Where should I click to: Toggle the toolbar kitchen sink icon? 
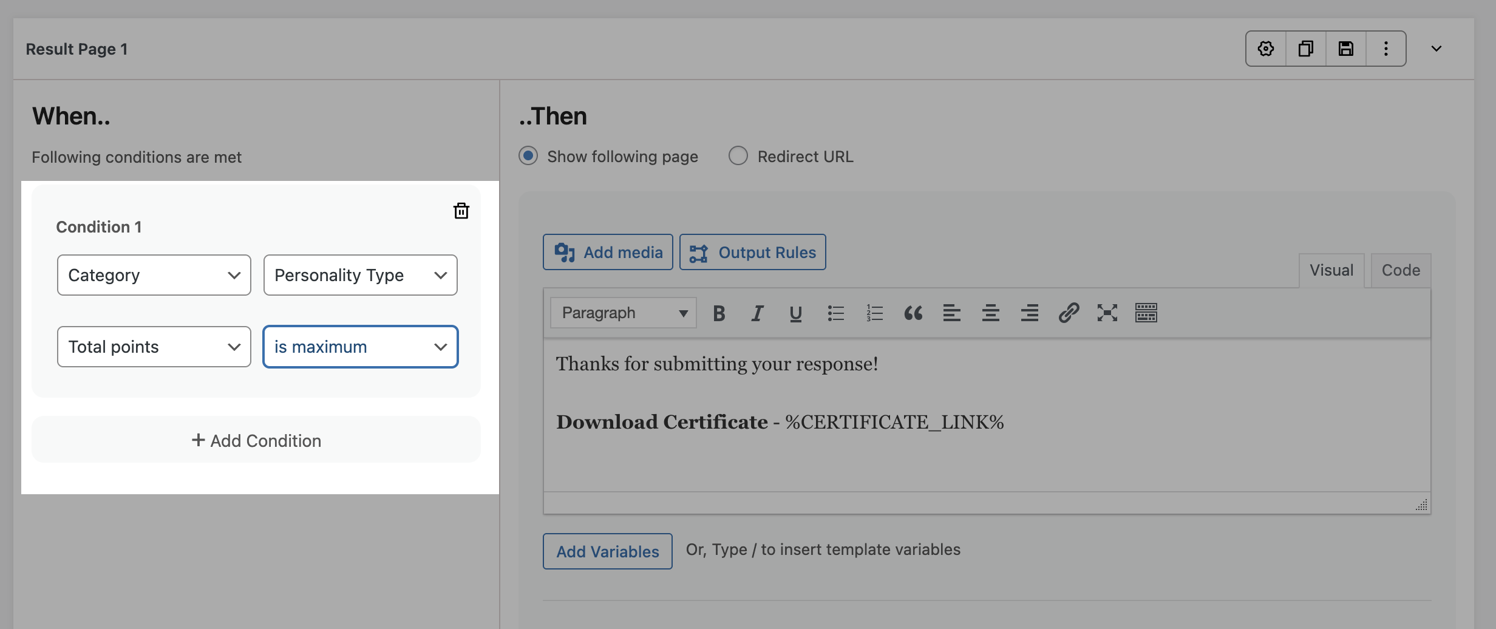1146,313
